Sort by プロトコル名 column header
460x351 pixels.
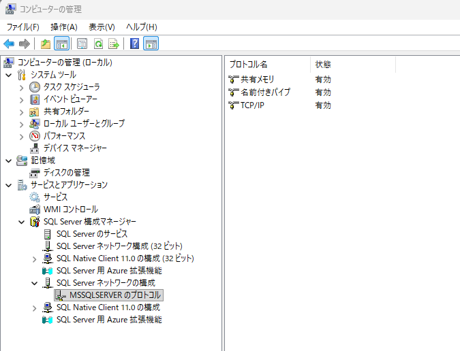click(266, 64)
